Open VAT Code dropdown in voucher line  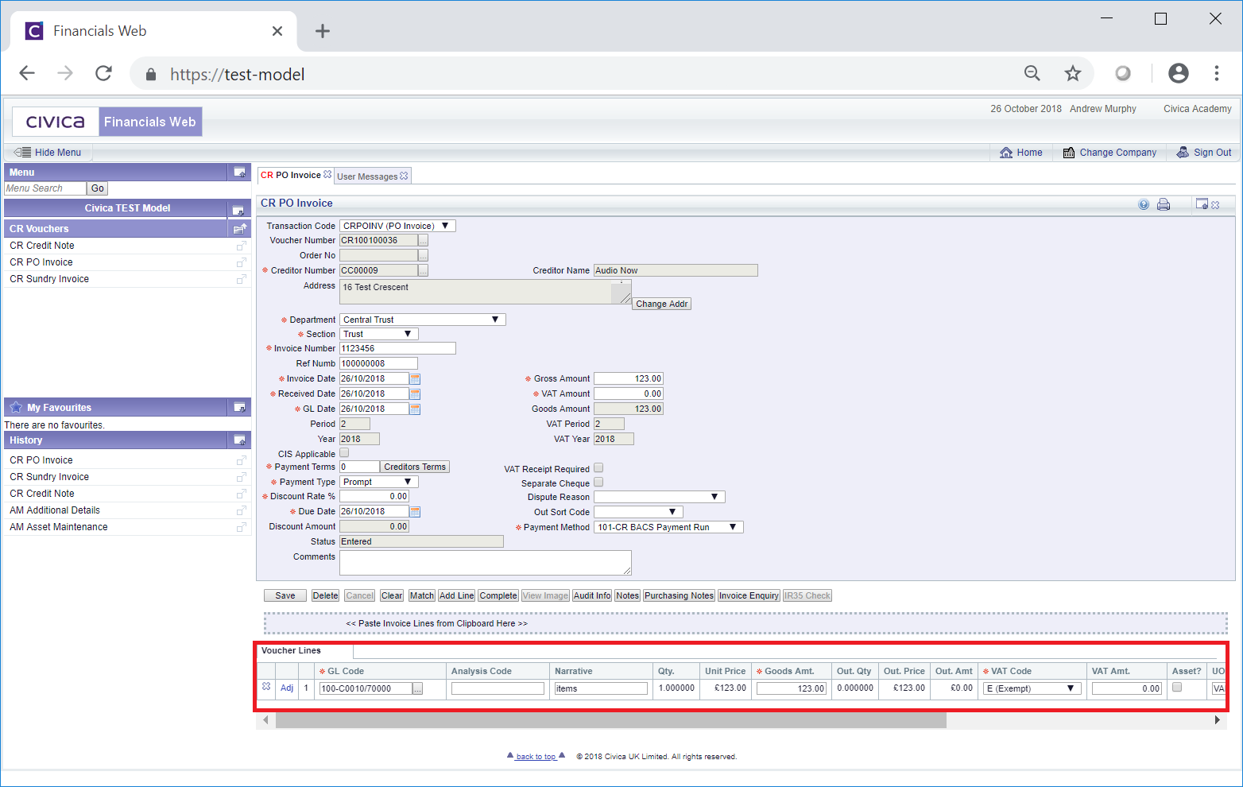coord(1032,688)
